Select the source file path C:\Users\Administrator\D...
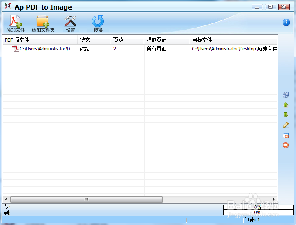 coord(47,49)
